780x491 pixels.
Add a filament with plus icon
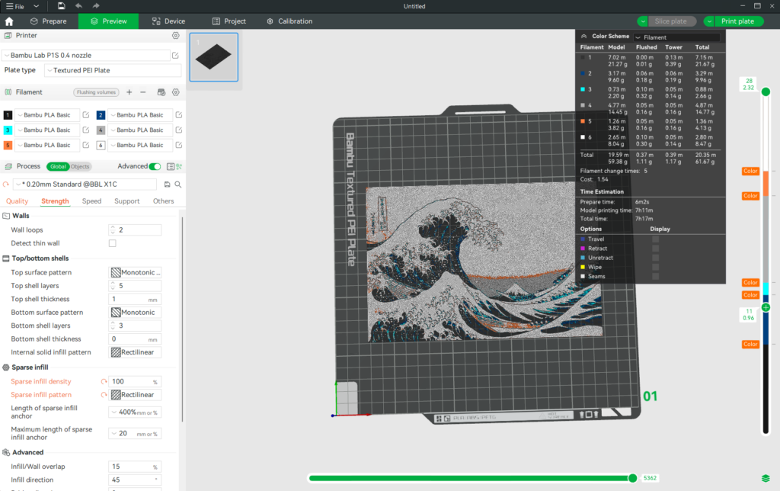[129, 92]
